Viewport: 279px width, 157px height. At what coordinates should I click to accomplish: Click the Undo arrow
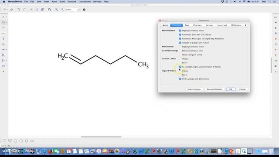19,10
